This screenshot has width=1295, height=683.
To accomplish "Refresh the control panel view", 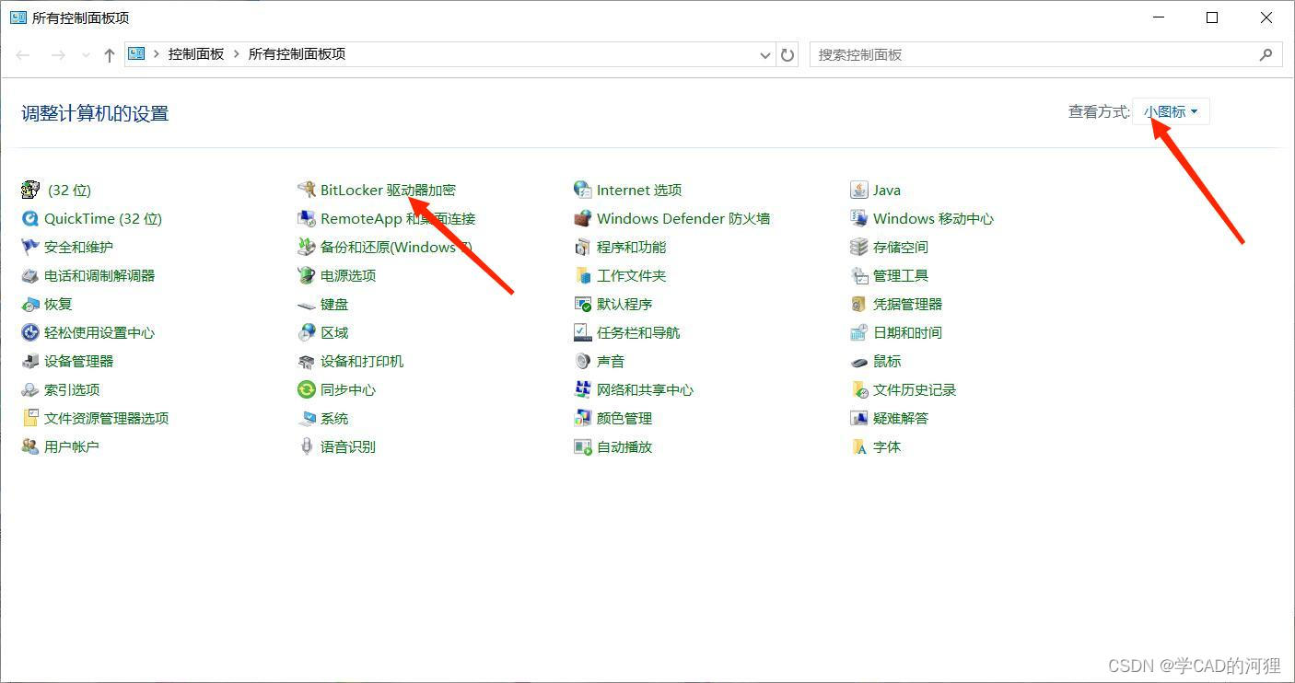I will [787, 55].
